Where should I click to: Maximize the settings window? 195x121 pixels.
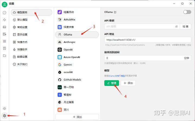(x=182, y=4)
